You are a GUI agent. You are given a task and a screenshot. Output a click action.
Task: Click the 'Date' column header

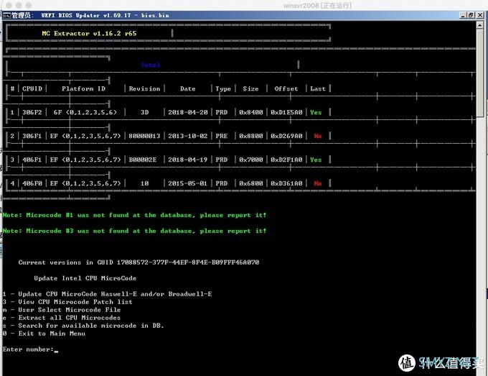(188, 88)
